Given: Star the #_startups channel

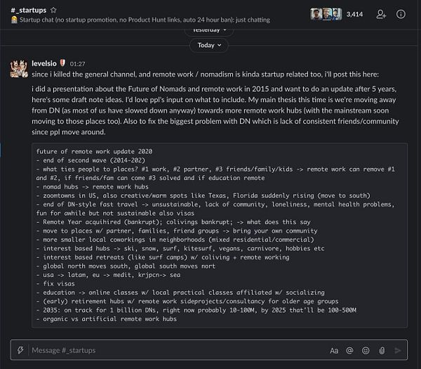Looking at the screenshot, I should point(54,10).
